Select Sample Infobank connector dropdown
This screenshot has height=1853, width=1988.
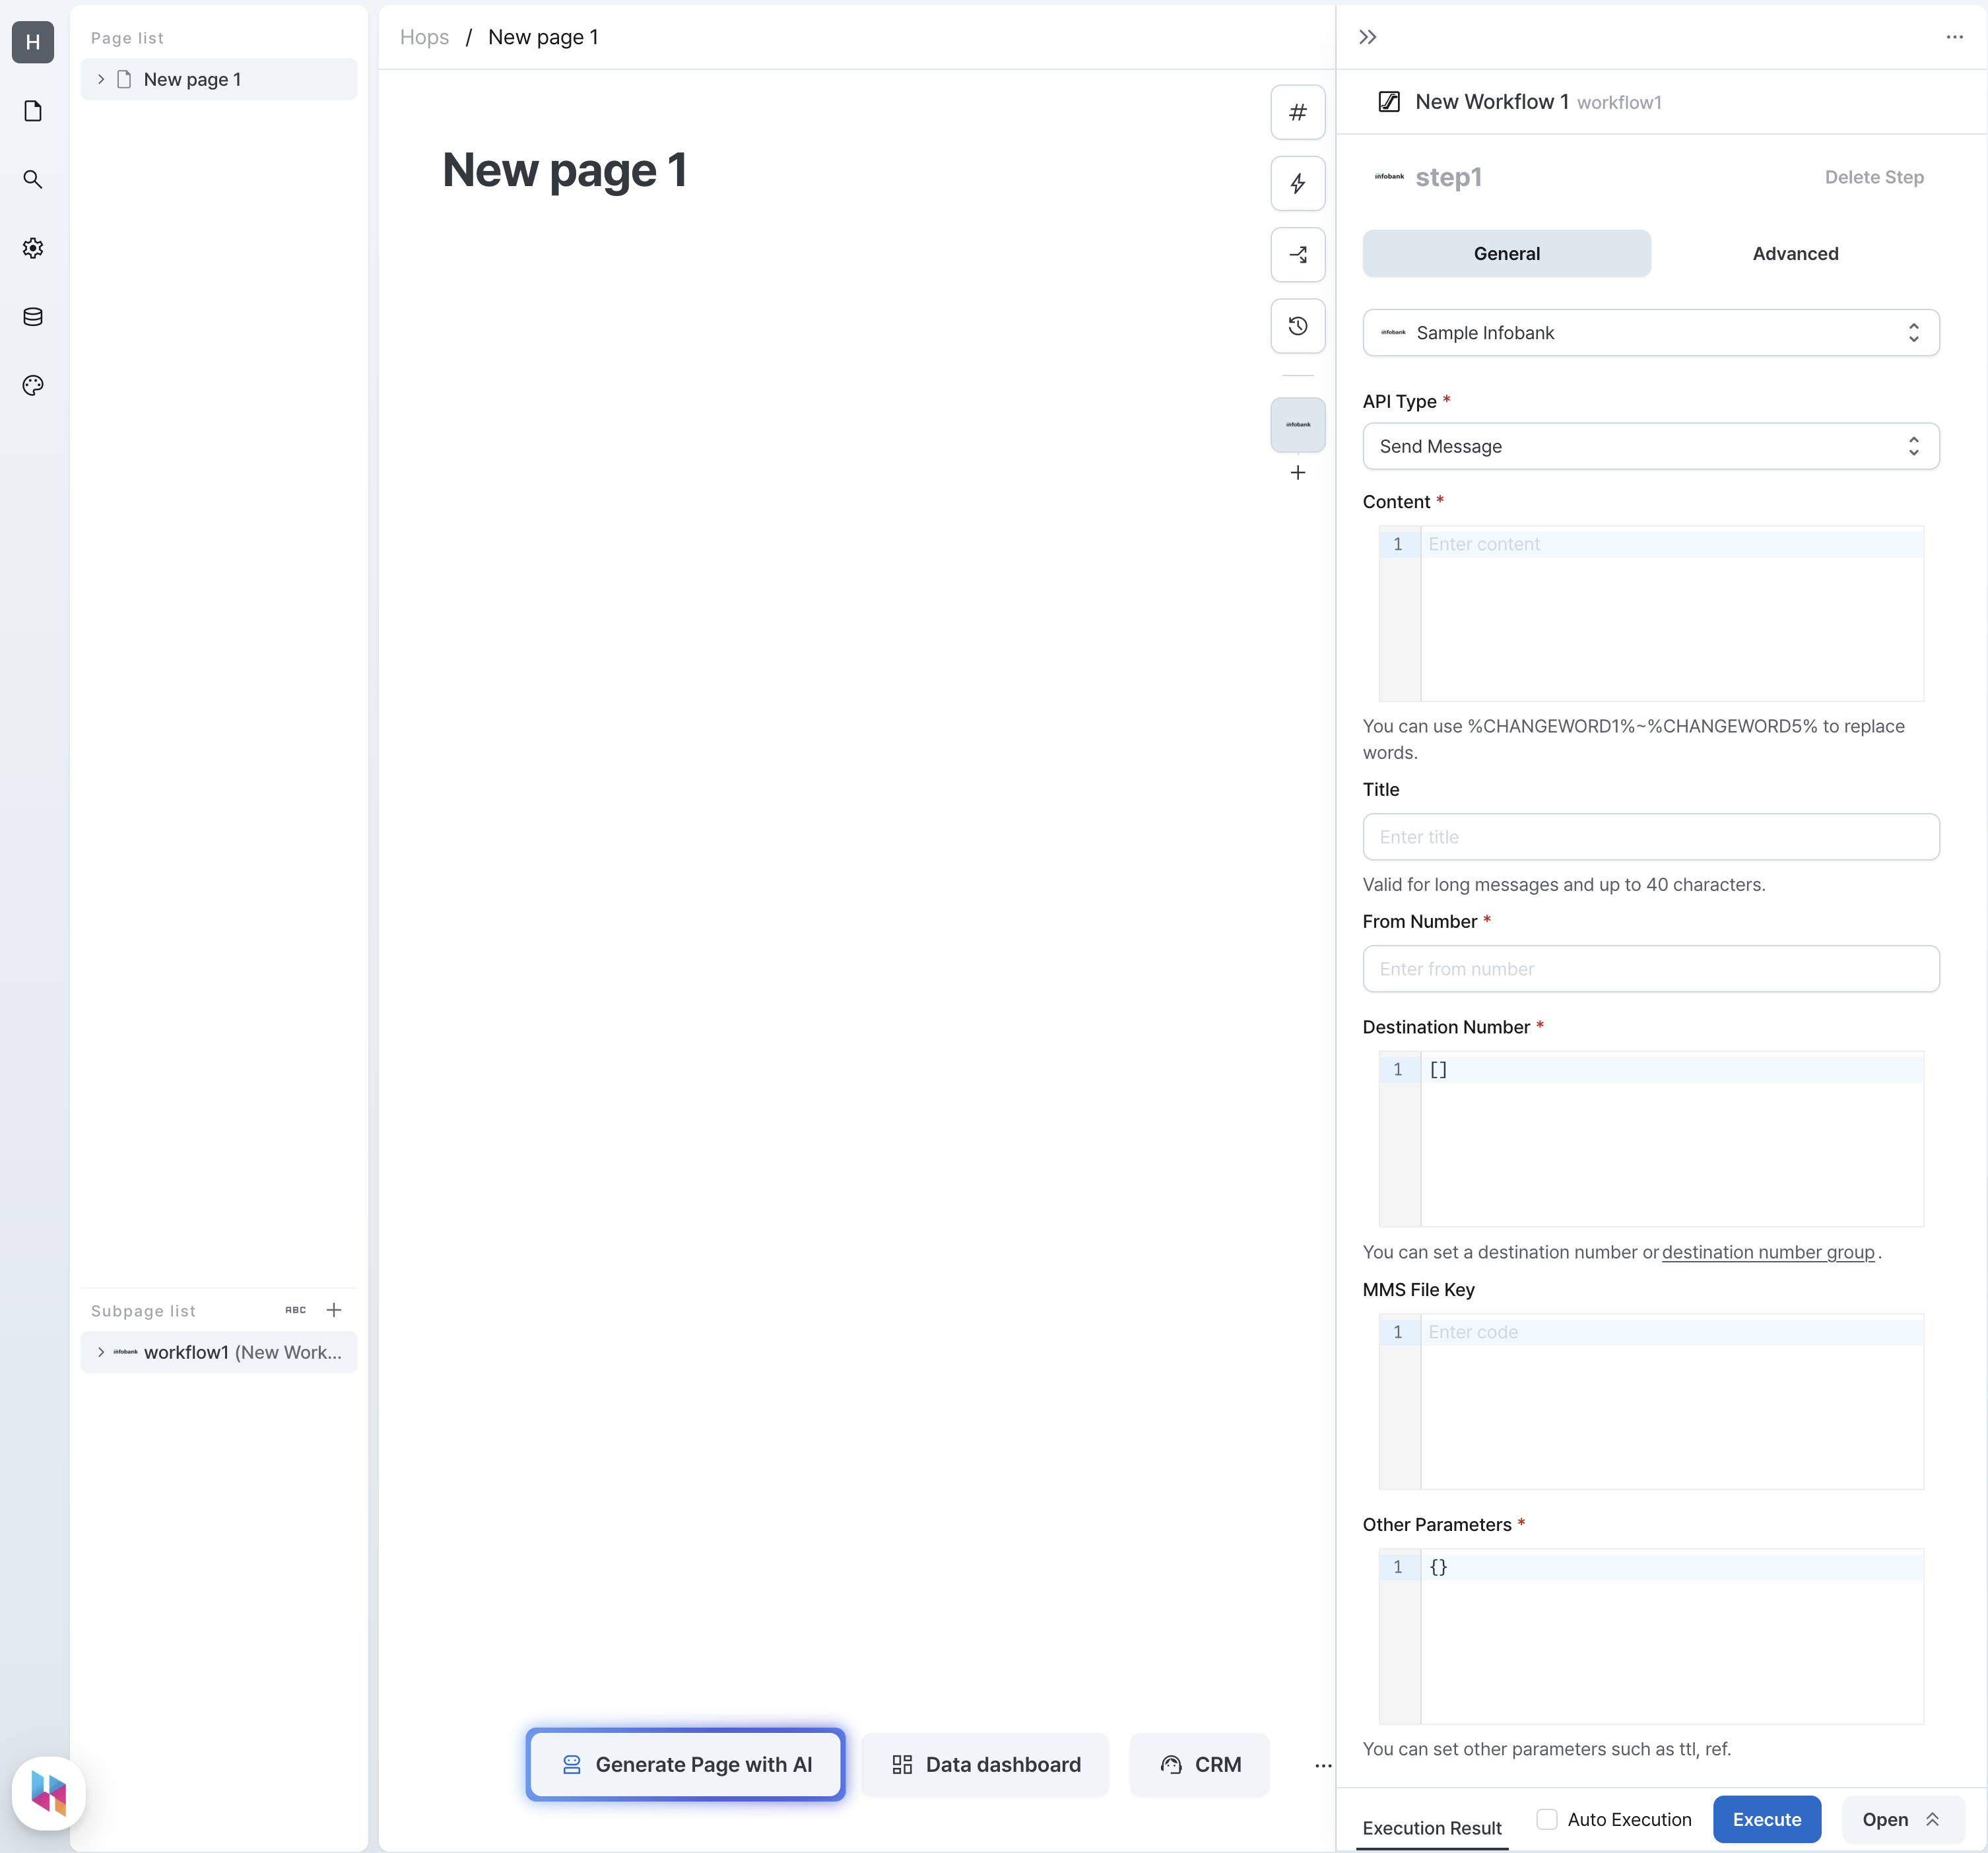(1652, 333)
